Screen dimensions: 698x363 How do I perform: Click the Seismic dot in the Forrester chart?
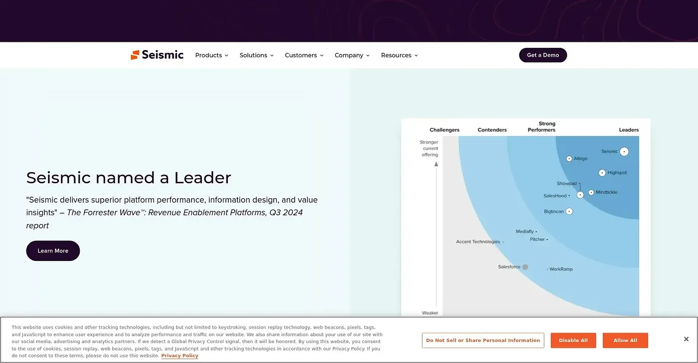pyautogui.click(x=624, y=151)
